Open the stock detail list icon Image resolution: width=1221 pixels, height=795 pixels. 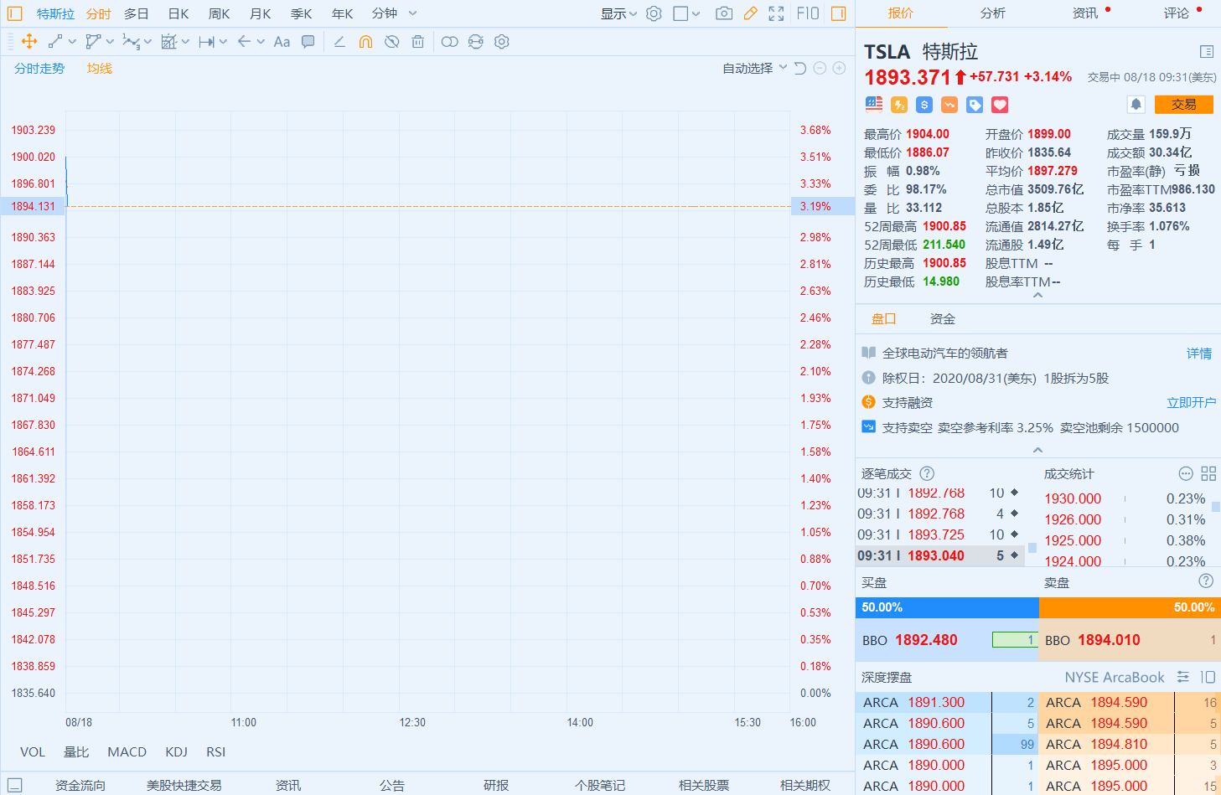tap(1207, 51)
